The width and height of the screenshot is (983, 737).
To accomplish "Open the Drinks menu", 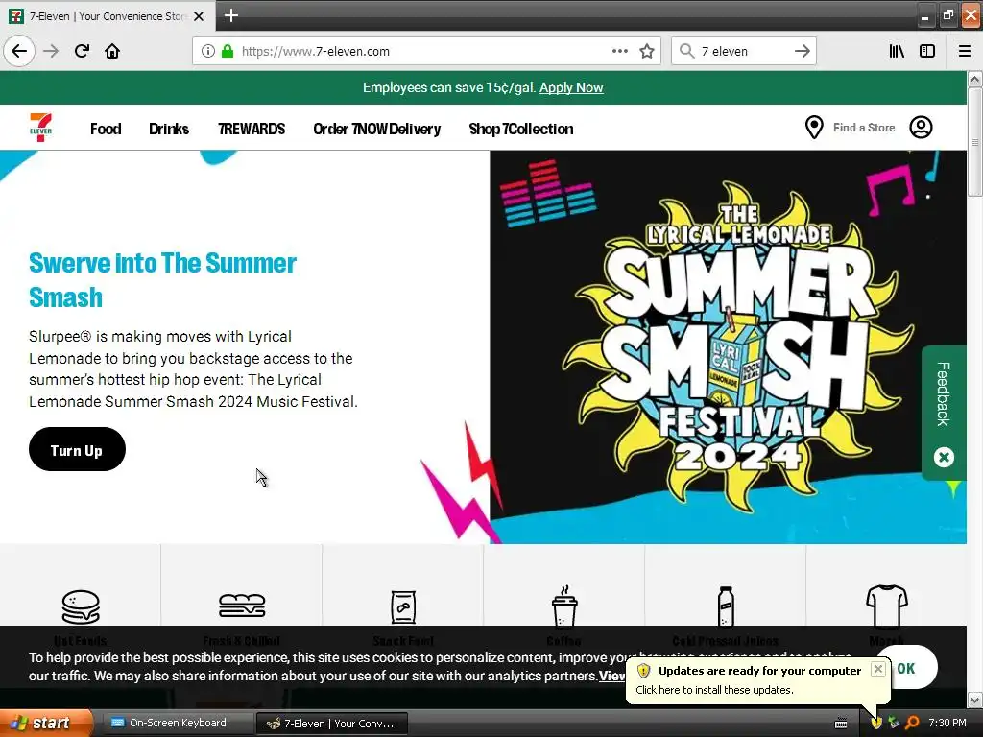I will [x=169, y=129].
